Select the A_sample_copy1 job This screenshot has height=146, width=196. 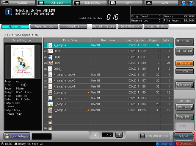108,86
